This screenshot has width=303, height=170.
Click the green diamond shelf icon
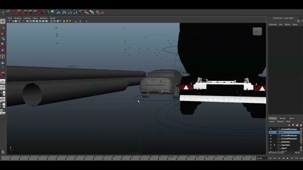tap(48, 12)
